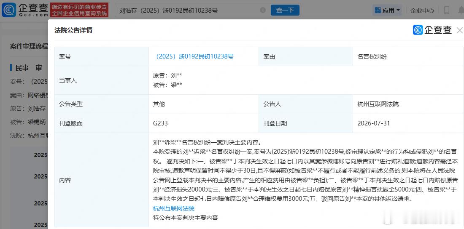Select the 特公布本案判决主要内容 line
This screenshot has height=229, width=464.
pos(186,218)
